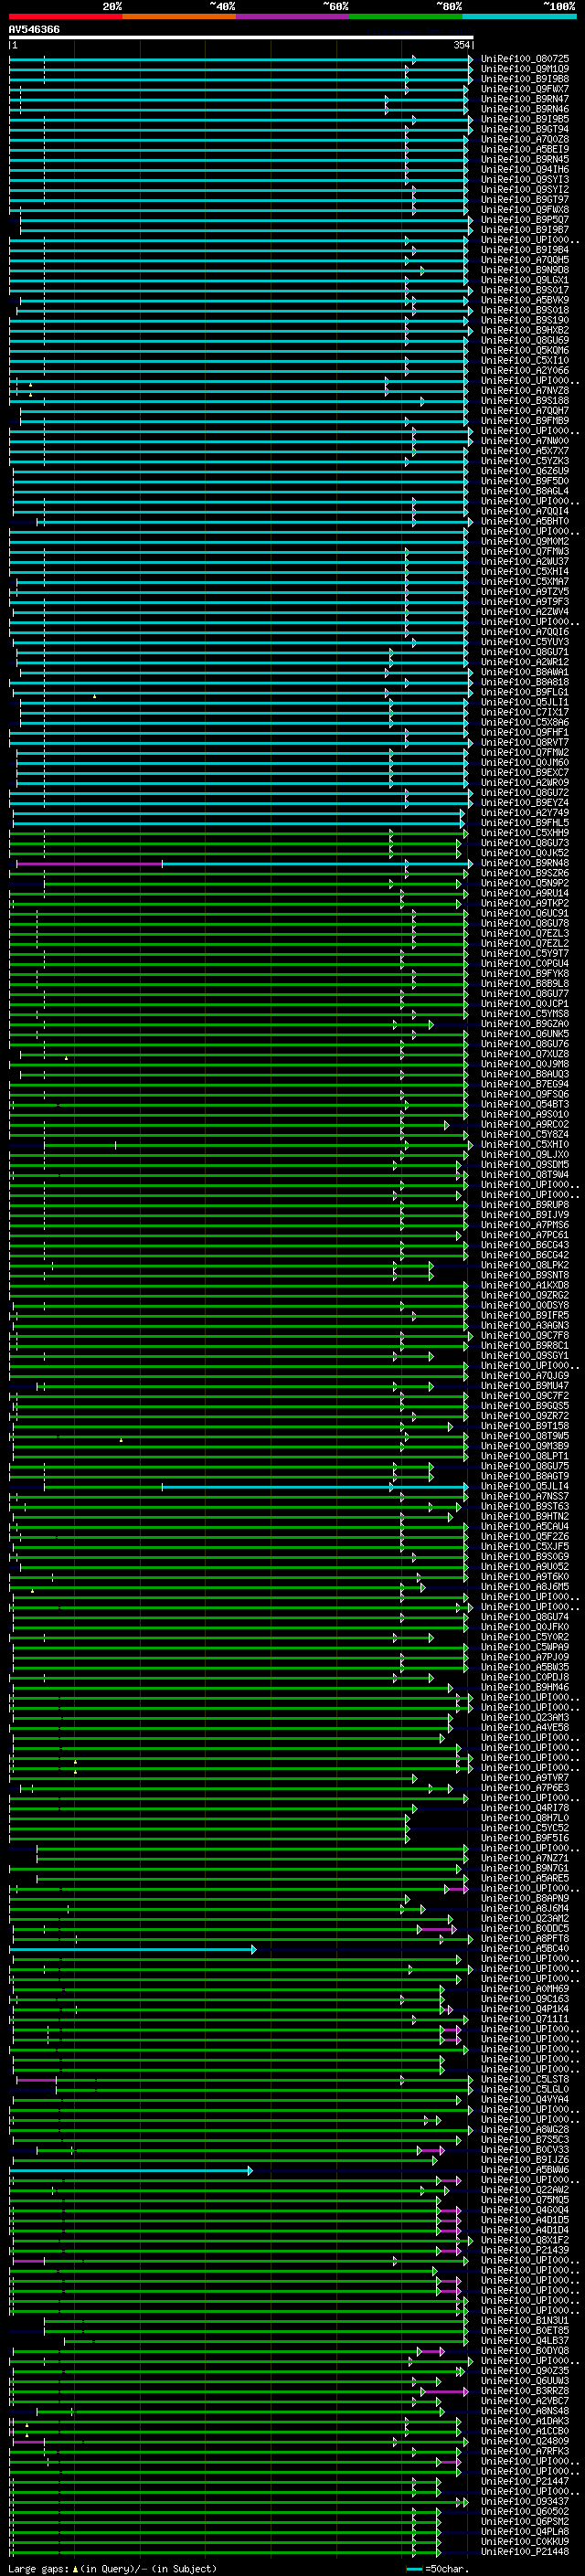Select hit UniRef100_B9N9D8

(525, 270)
